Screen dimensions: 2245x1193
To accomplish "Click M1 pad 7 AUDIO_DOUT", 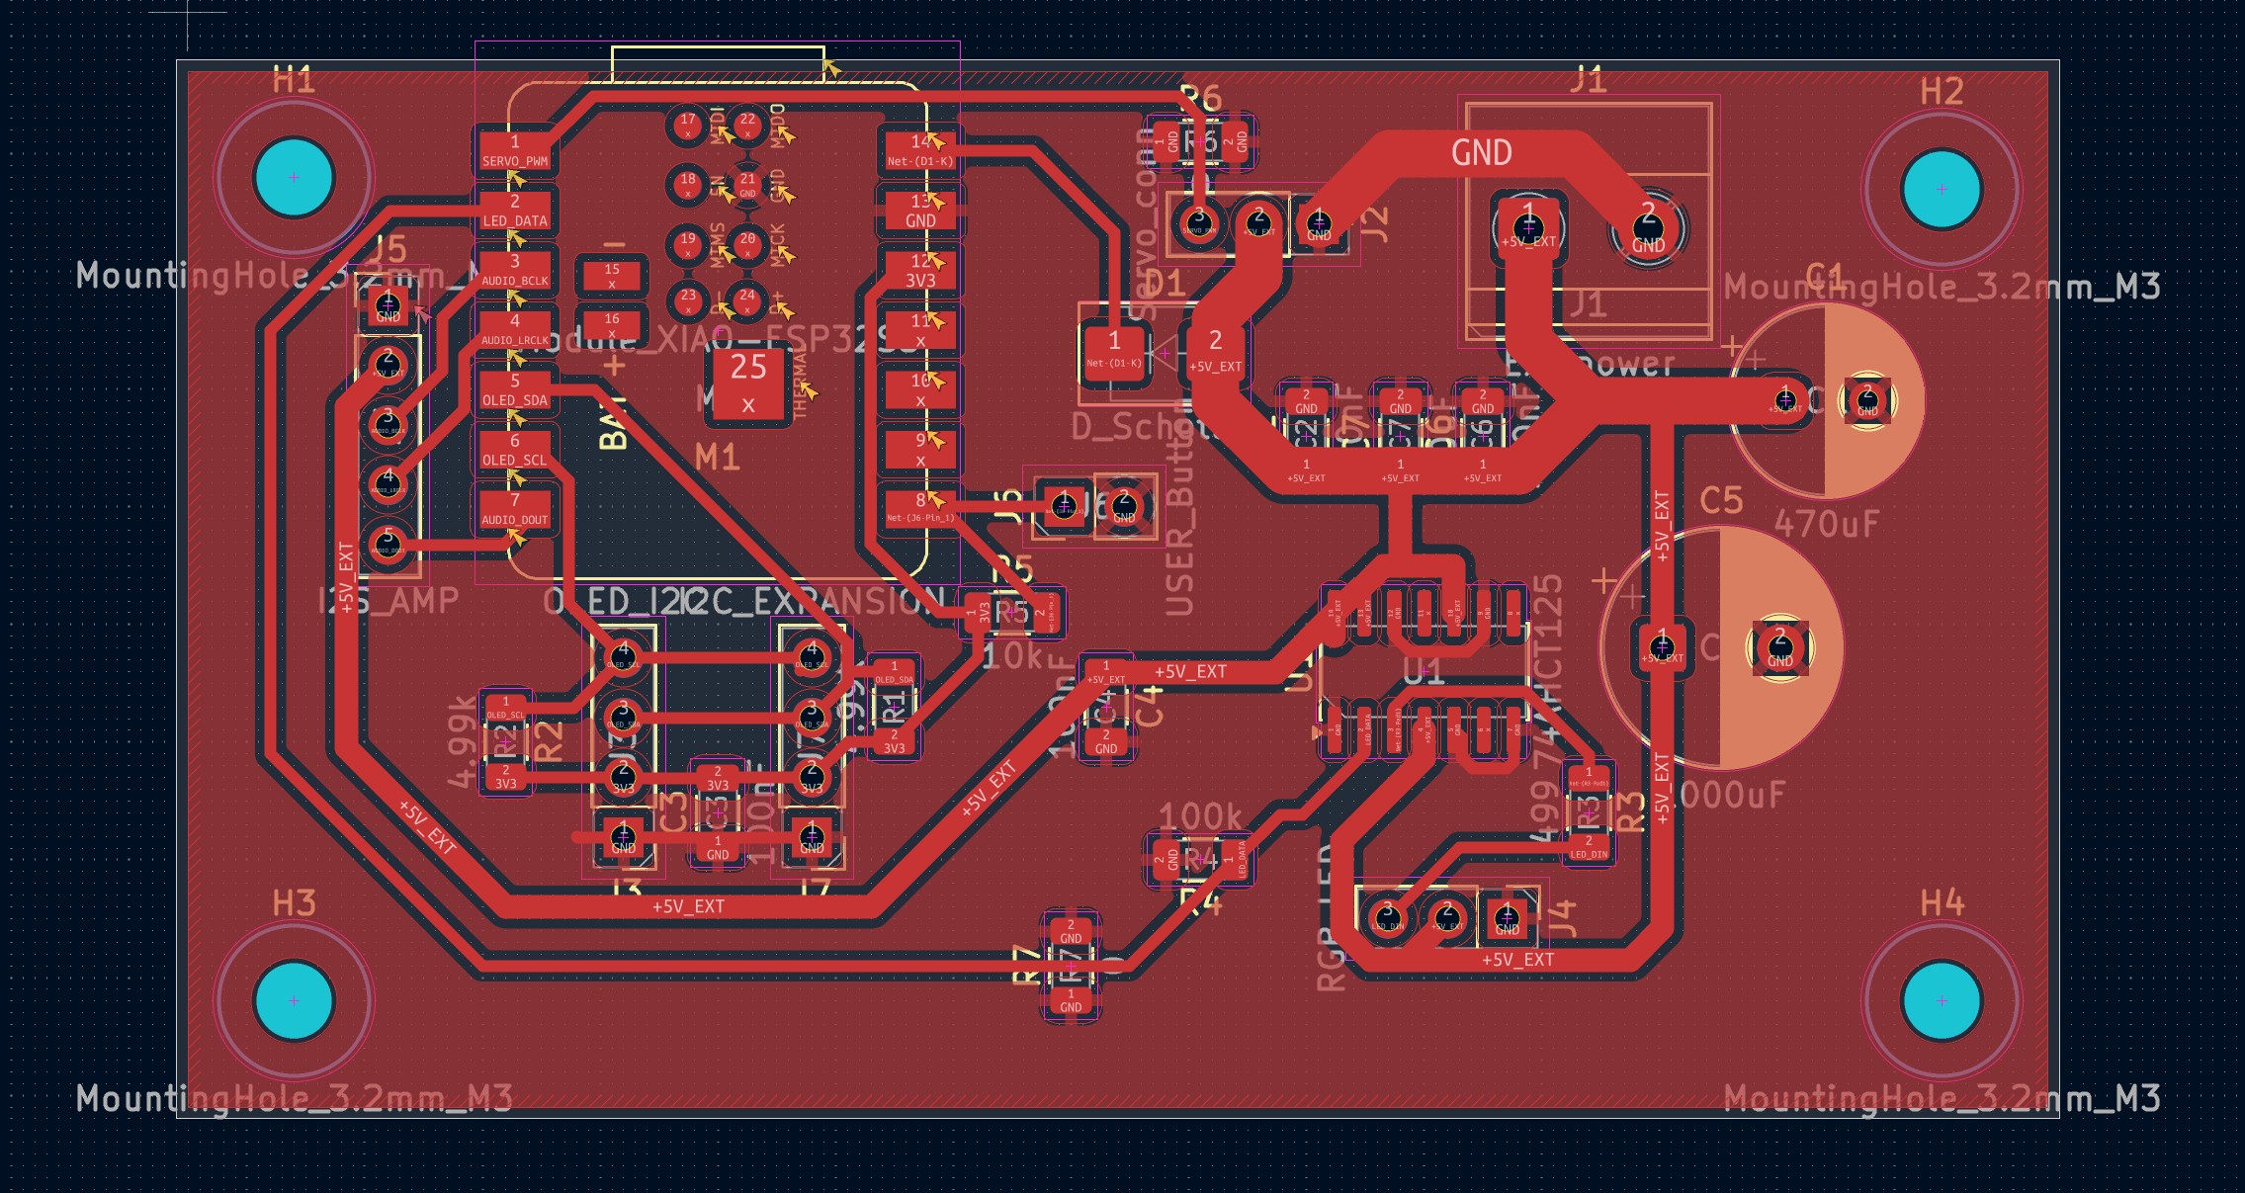I will [x=515, y=509].
